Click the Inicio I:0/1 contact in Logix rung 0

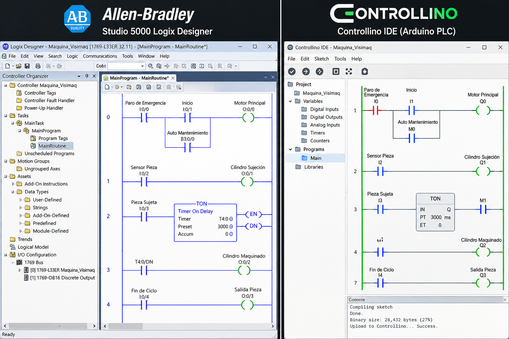tap(188, 118)
